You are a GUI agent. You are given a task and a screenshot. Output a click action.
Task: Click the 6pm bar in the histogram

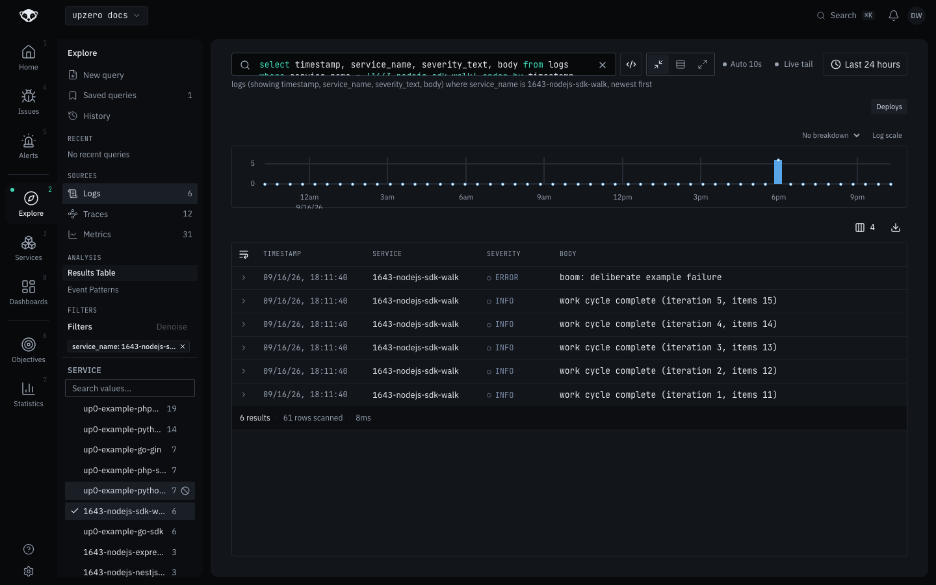click(778, 172)
